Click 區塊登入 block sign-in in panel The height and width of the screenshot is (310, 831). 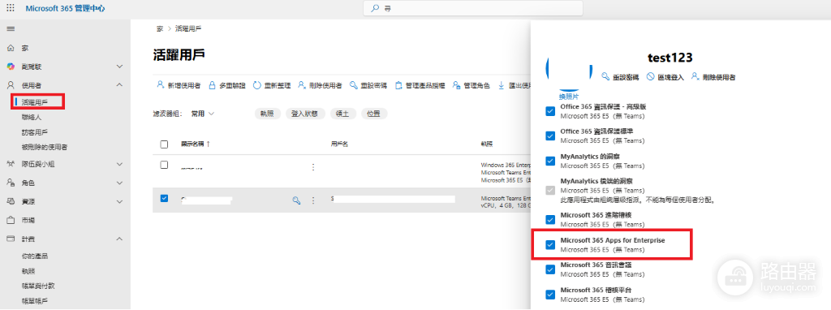click(665, 77)
